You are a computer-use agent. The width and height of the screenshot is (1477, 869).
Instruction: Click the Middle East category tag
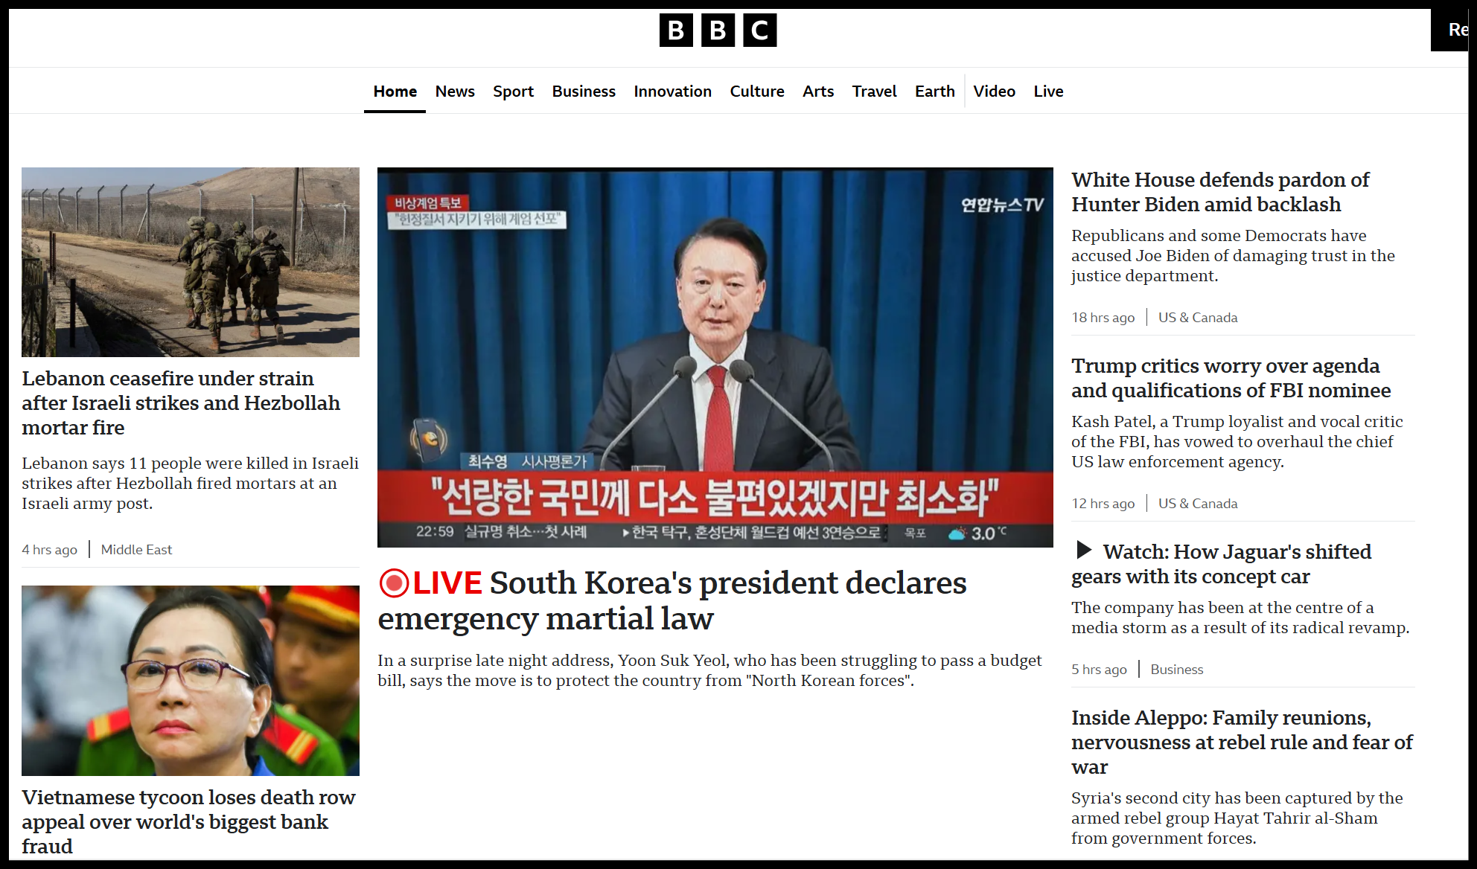tap(136, 550)
